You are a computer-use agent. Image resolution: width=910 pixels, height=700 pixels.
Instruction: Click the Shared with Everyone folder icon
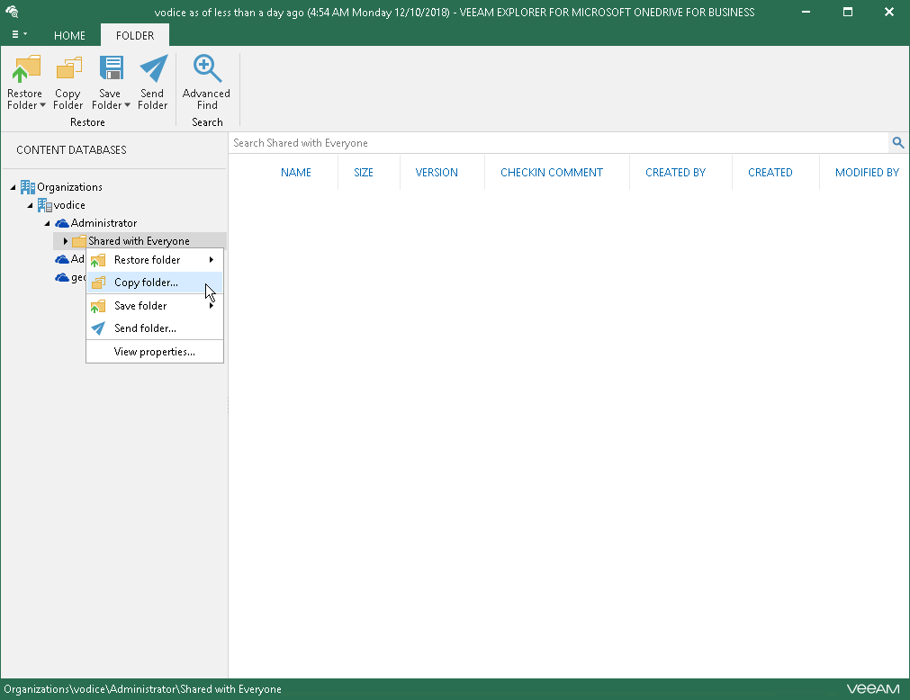point(79,241)
